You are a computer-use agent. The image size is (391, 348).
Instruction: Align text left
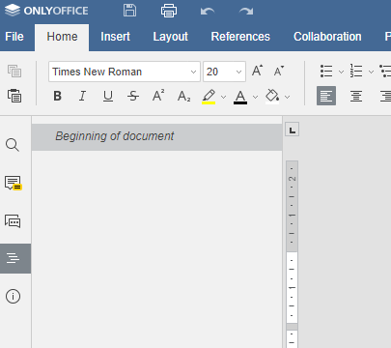(326, 96)
